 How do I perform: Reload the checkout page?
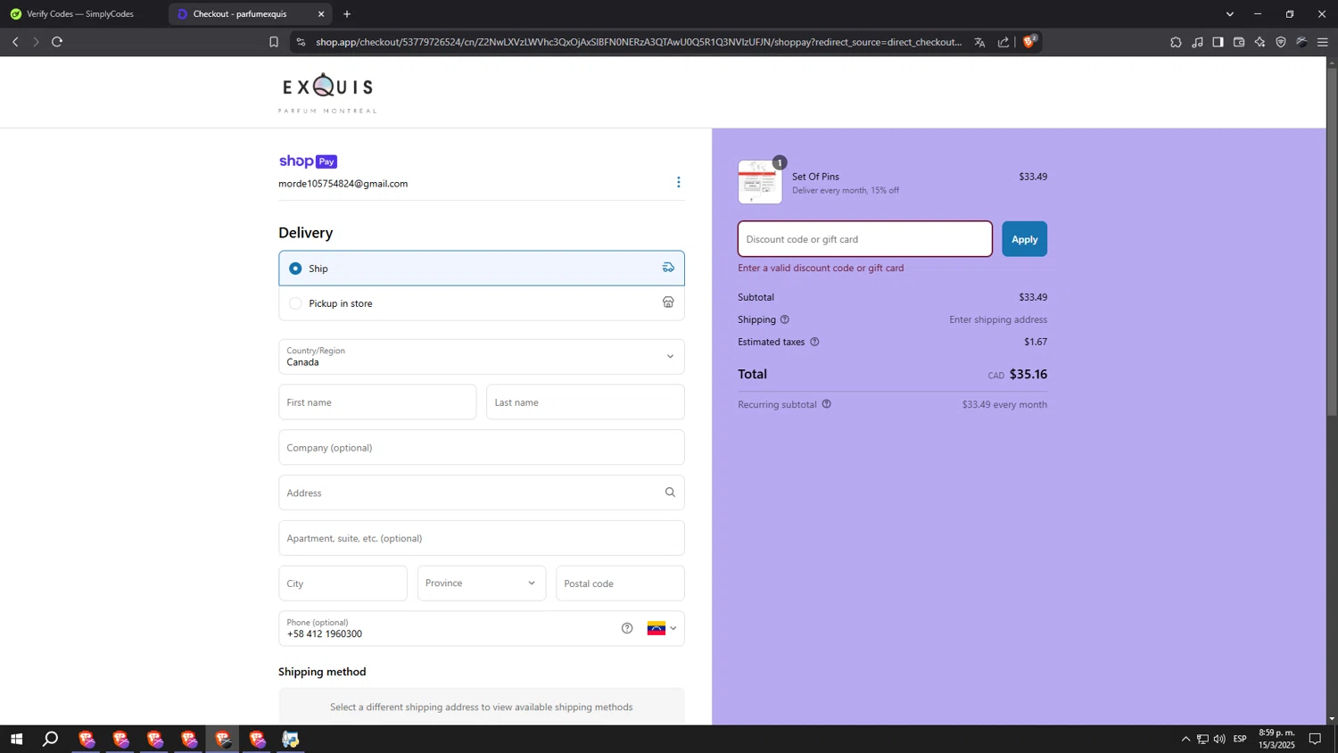(57, 42)
